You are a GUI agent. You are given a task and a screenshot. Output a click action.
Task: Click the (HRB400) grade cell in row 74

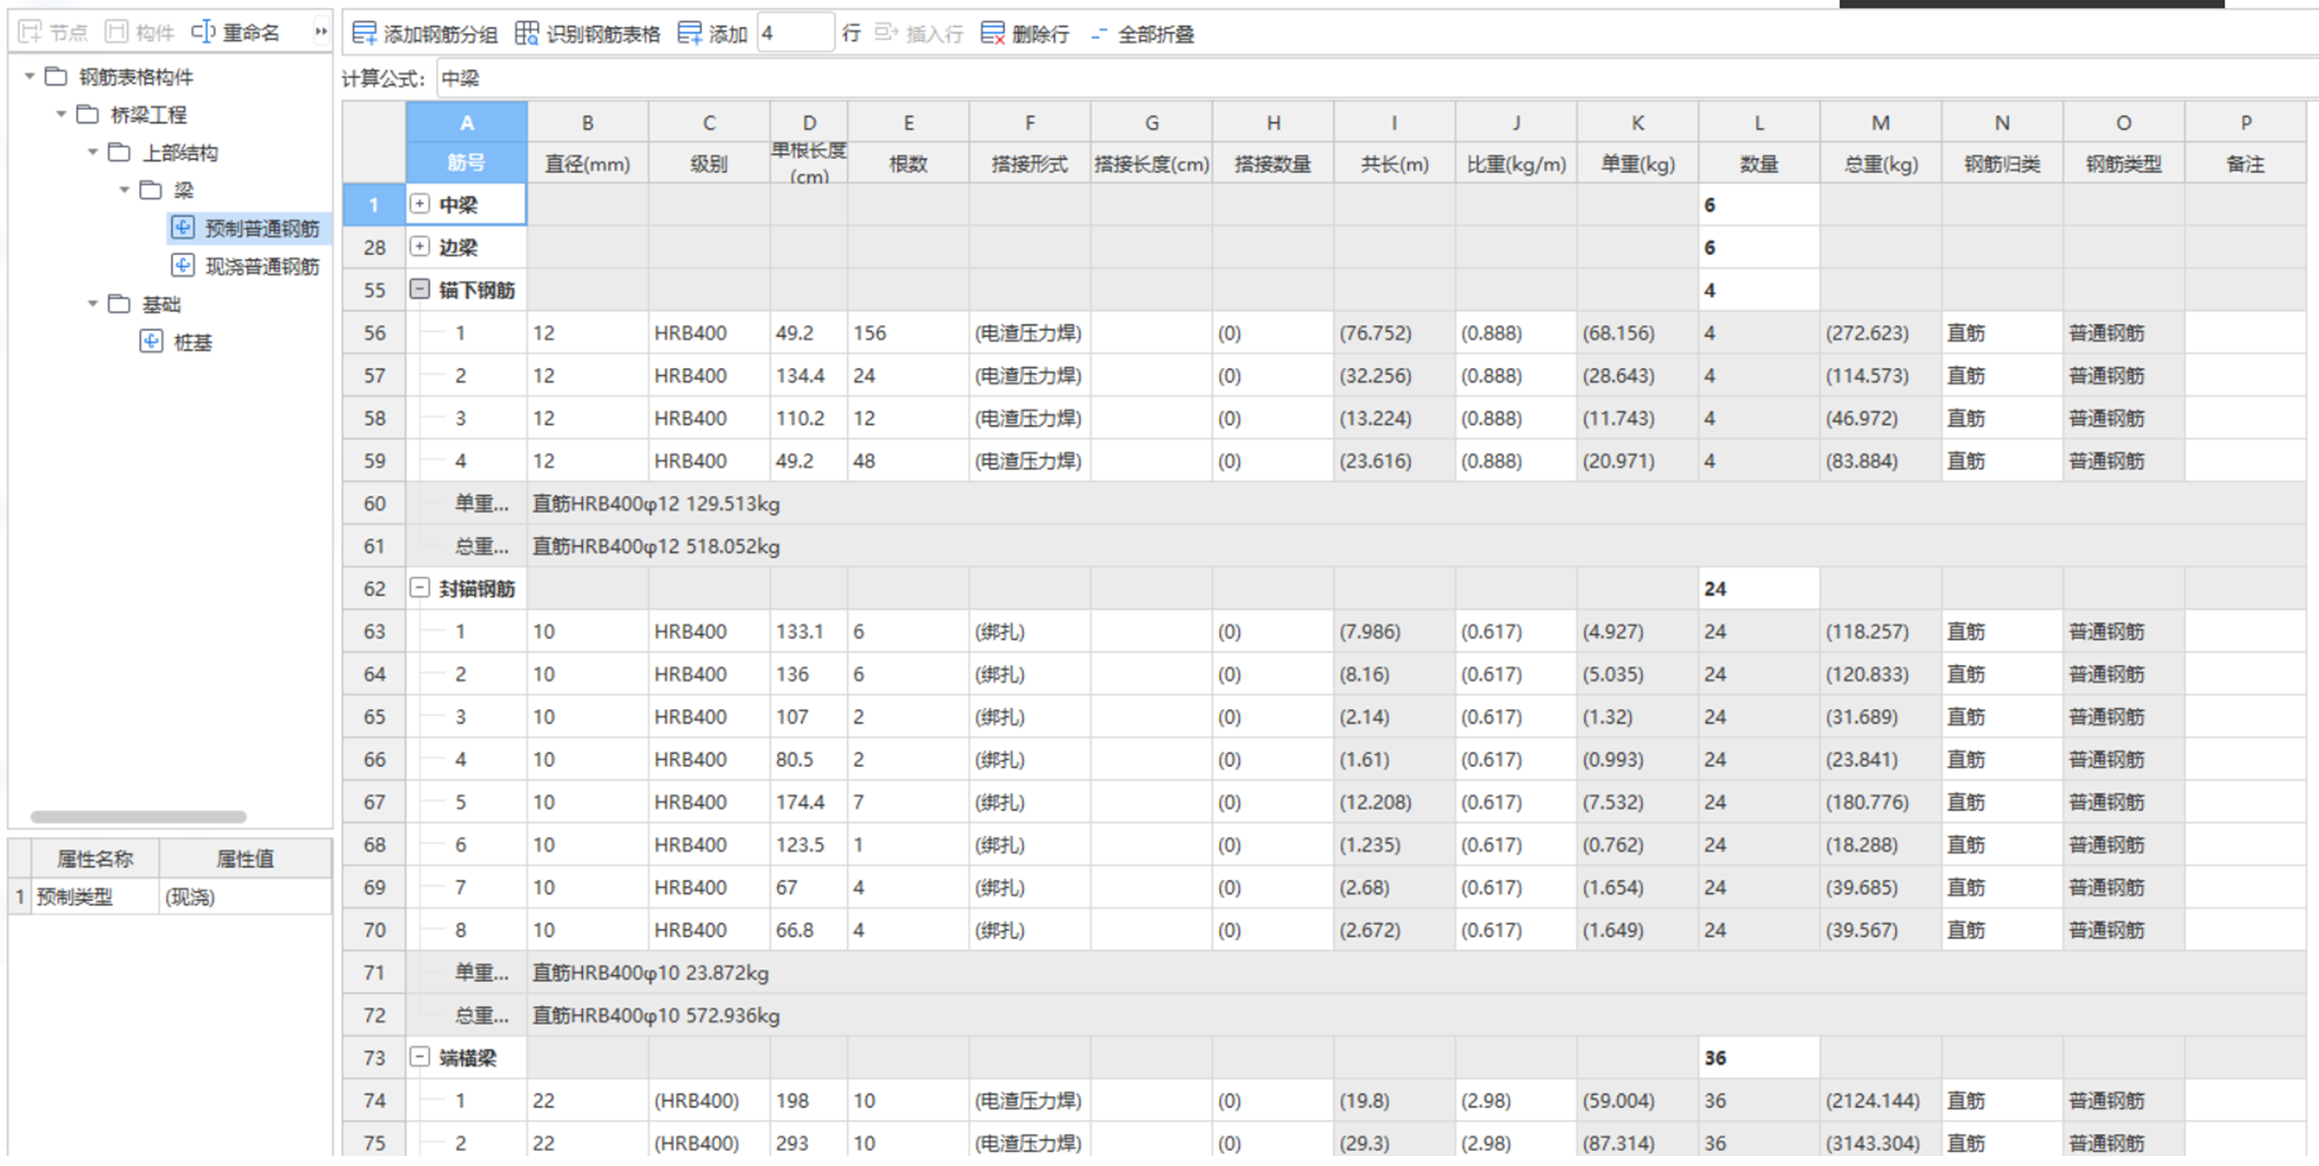point(710,1100)
